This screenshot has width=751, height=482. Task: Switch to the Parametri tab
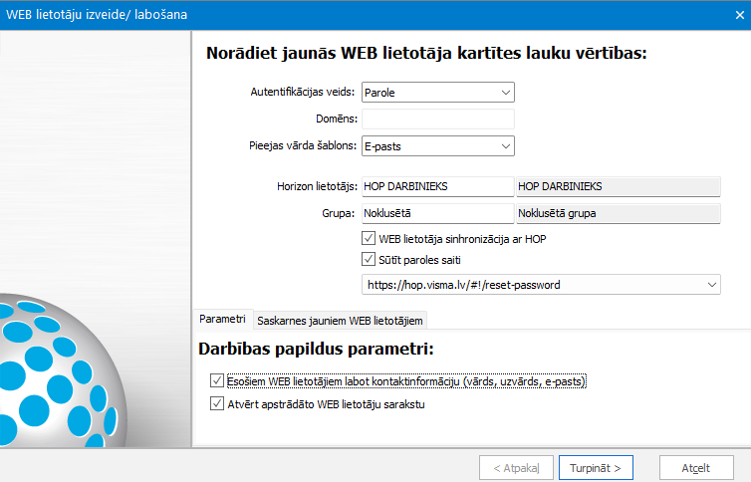(x=223, y=320)
